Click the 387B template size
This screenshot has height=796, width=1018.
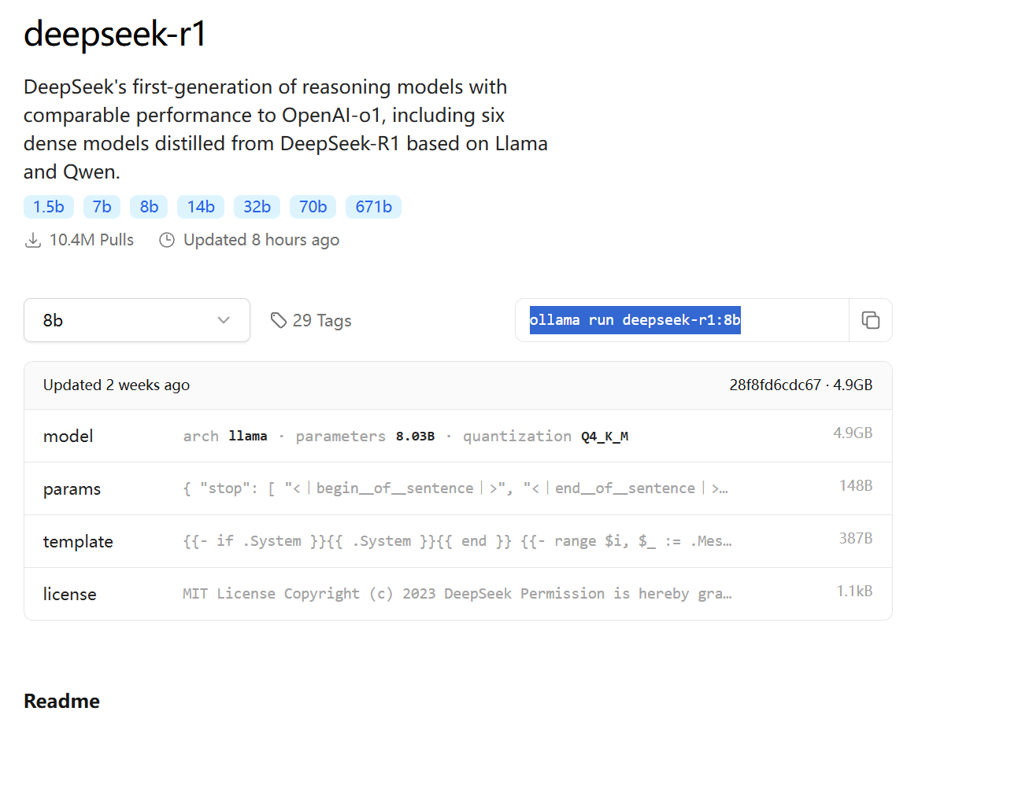click(x=856, y=538)
